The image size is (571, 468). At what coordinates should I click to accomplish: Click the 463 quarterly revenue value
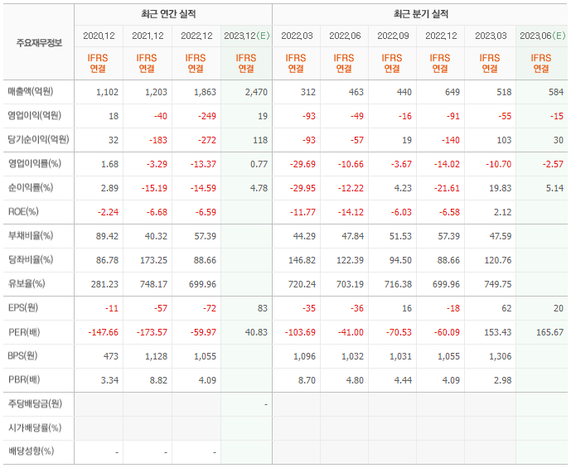pyautogui.click(x=356, y=92)
